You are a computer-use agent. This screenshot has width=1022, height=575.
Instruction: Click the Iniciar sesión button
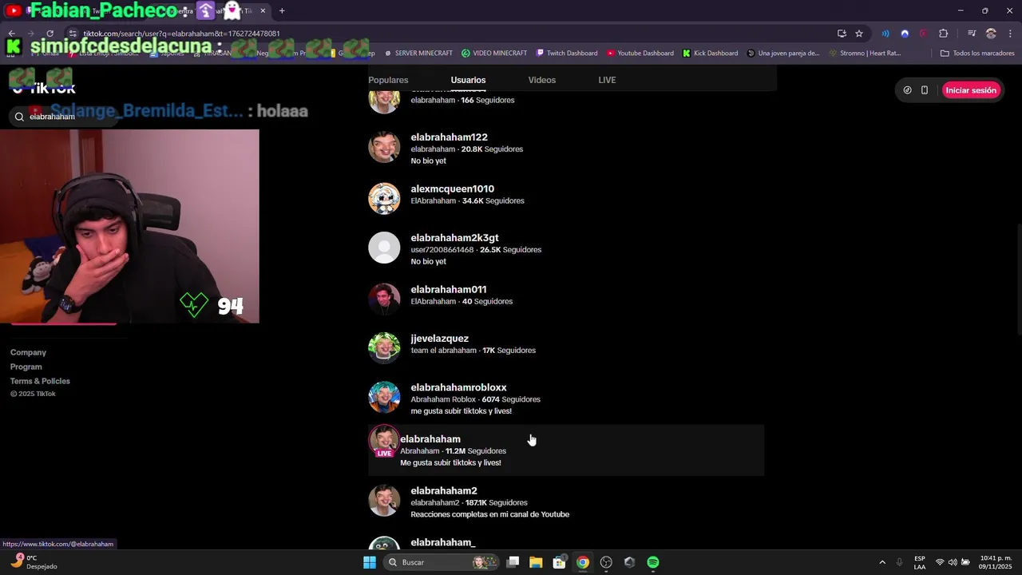(971, 90)
